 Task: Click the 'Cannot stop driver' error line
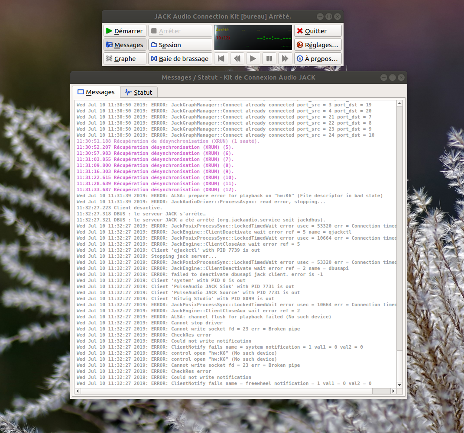[x=149, y=323]
